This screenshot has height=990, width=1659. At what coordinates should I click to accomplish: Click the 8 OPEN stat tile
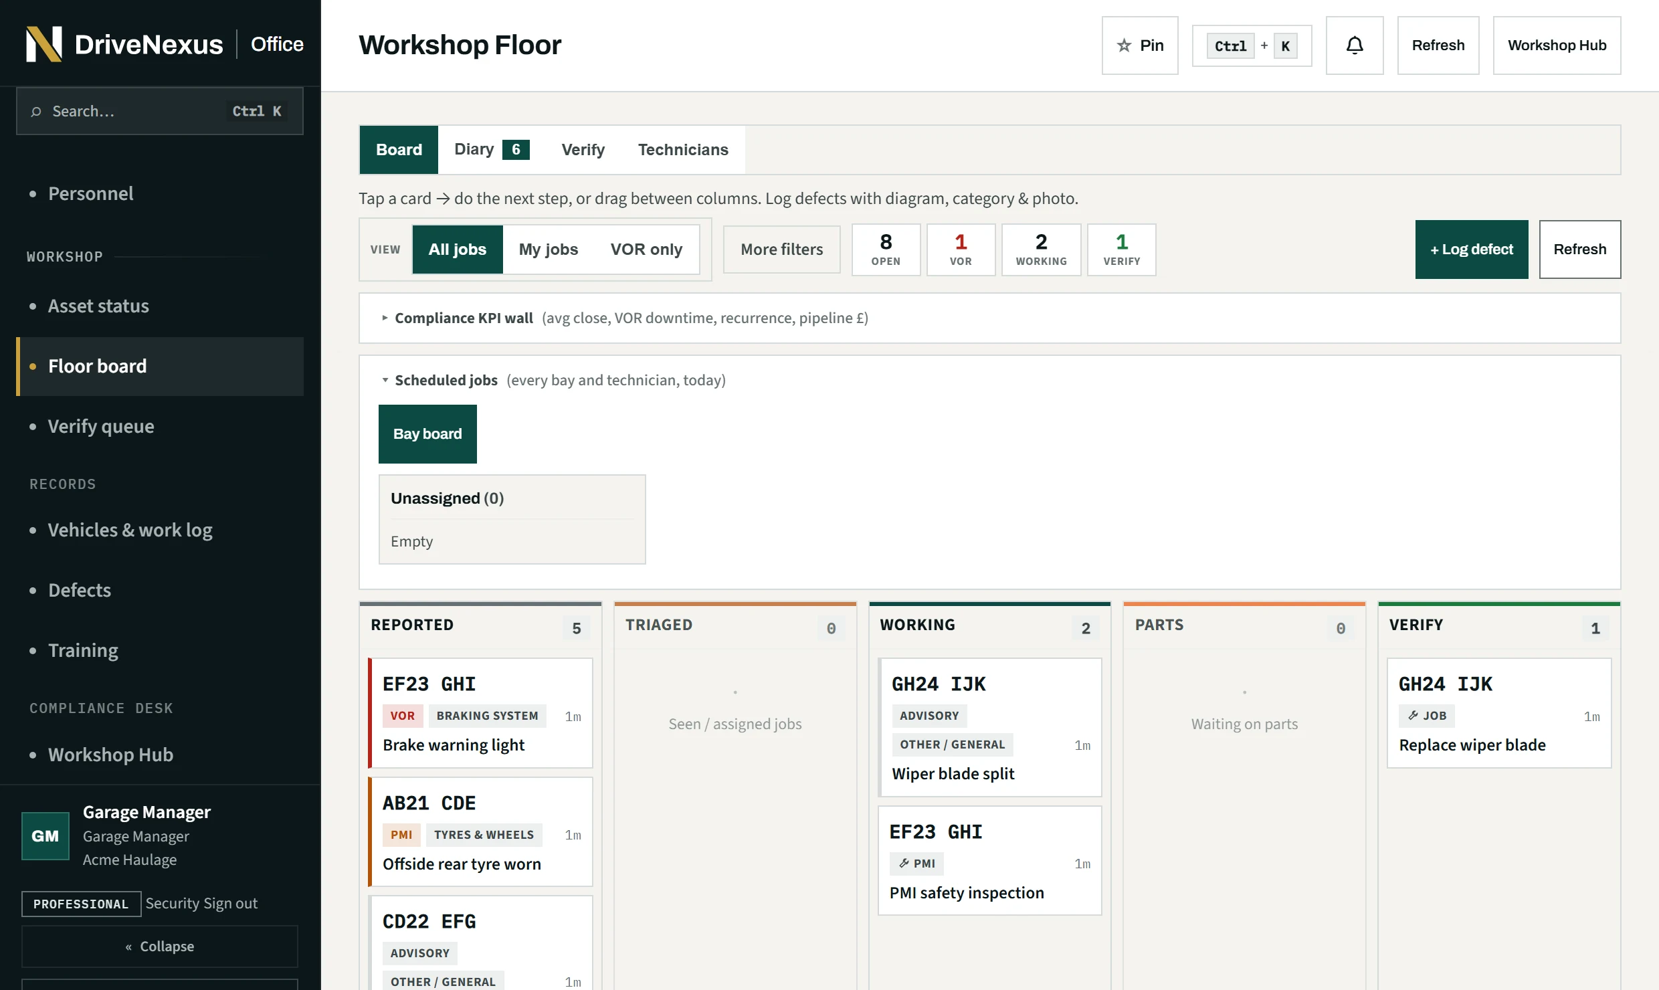pos(886,250)
